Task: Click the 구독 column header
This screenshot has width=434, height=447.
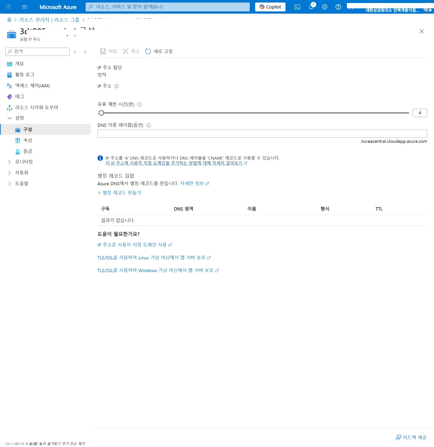Action: pyautogui.click(x=105, y=209)
